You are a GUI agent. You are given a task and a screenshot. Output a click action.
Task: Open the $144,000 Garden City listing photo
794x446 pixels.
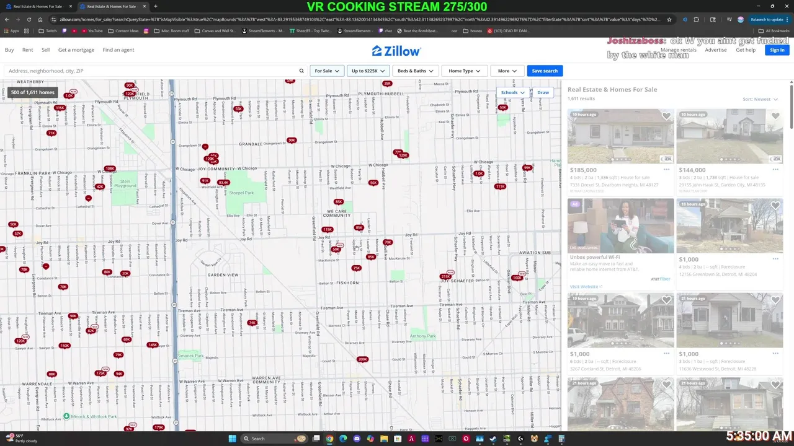729,136
